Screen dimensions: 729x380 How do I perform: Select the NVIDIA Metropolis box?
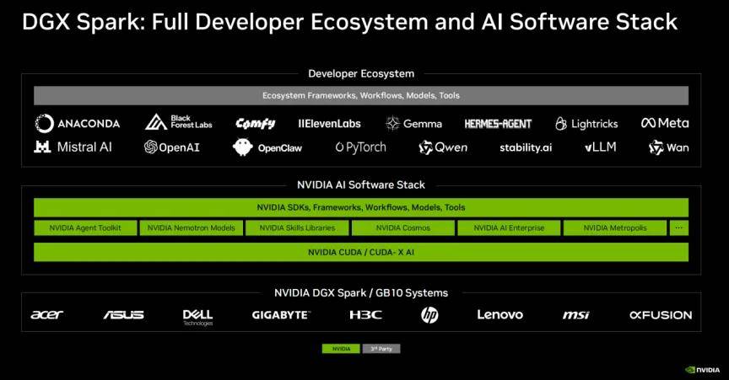(x=615, y=228)
